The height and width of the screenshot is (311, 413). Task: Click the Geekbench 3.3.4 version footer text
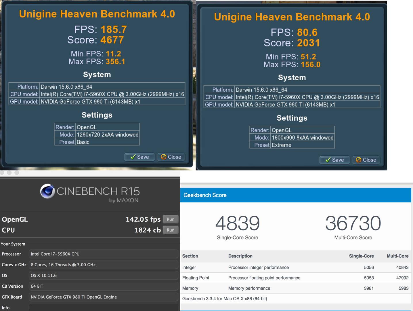coord(225,299)
